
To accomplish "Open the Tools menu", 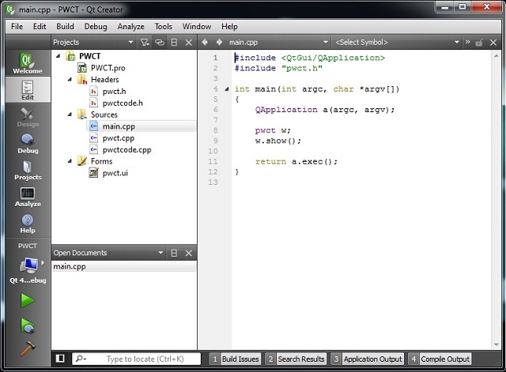I will coord(164,26).
